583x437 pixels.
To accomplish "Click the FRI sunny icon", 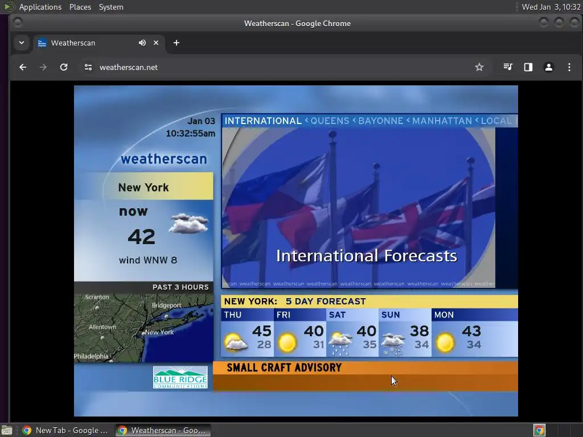I will 288,342.
